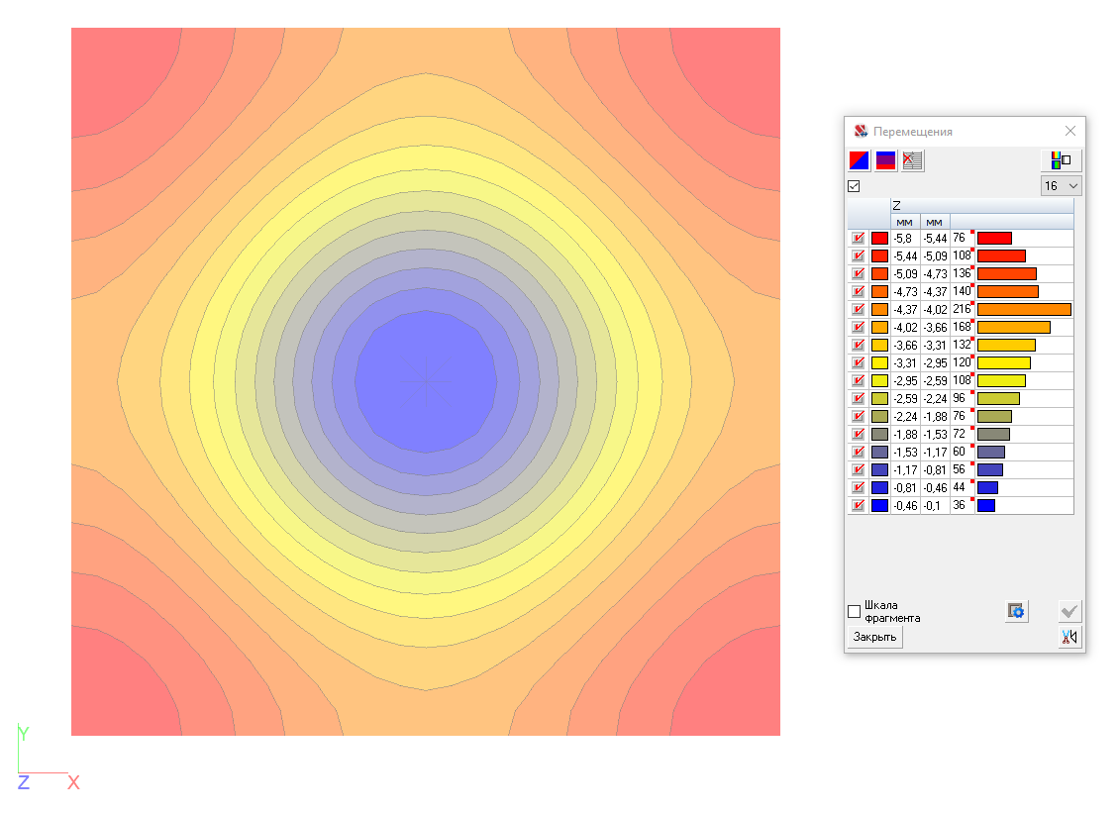
Task: Click the gray checkmark apply button
Action: [x=1069, y=611]
